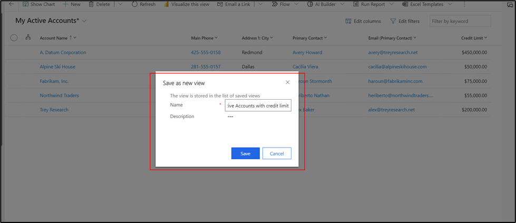The image size is (516, 223).
Task: Close the Save as new view dialog
Action: point(287,82)
